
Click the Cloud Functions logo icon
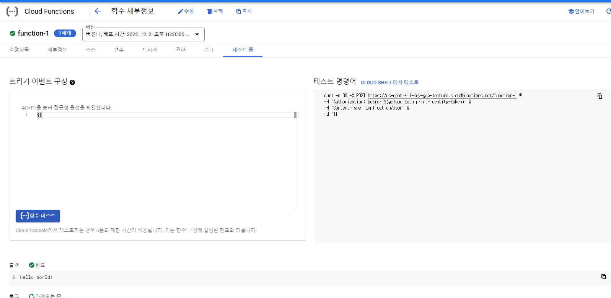(x=12, y=11)
